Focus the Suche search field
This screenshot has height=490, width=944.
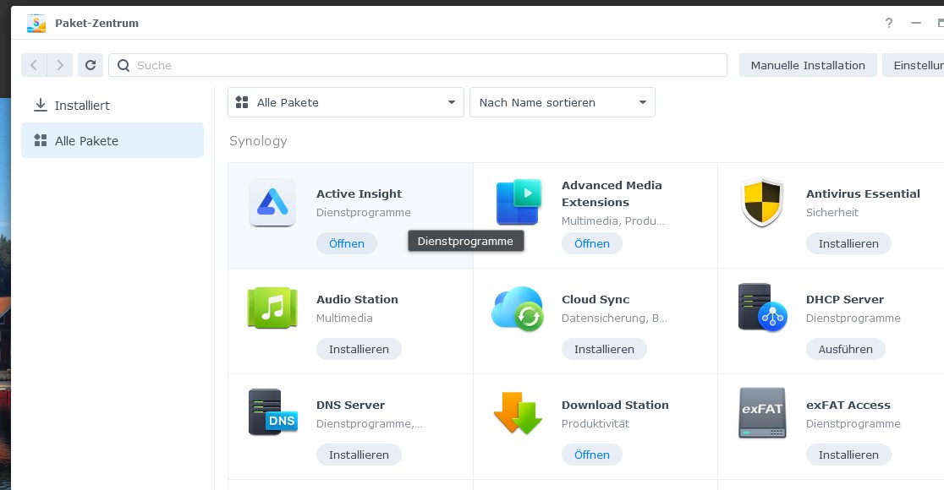click(x=418, y=65)
